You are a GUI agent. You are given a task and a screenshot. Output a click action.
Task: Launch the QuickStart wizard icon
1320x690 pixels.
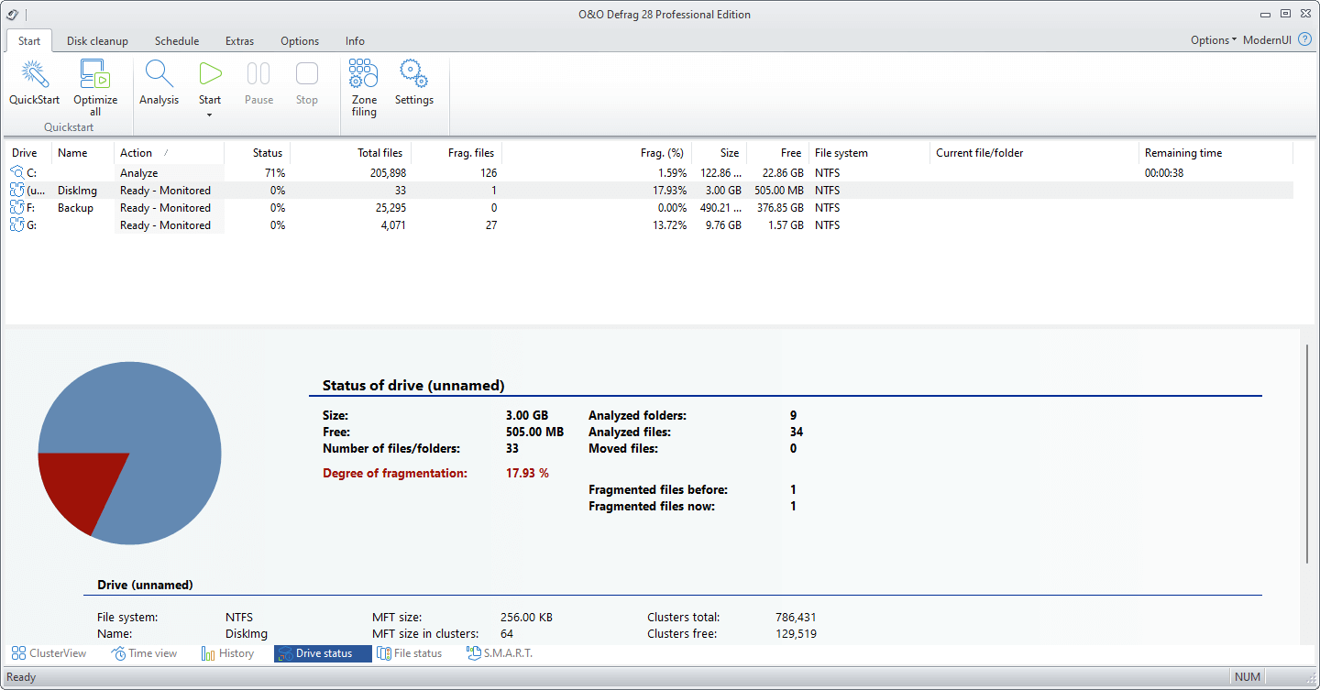pyautogui.click(x=35, y=74)
